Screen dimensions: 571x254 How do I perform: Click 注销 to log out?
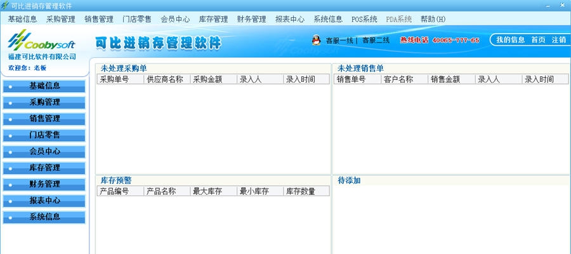tap(558, 40)
